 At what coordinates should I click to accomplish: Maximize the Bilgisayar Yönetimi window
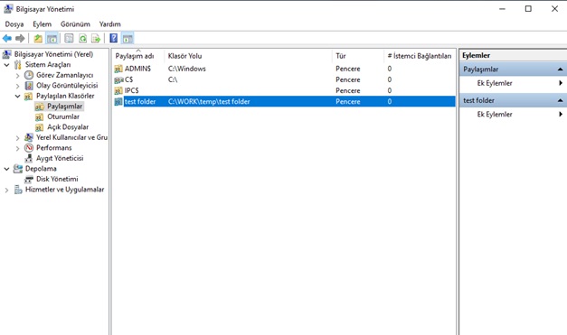click(x=528, y=9)
